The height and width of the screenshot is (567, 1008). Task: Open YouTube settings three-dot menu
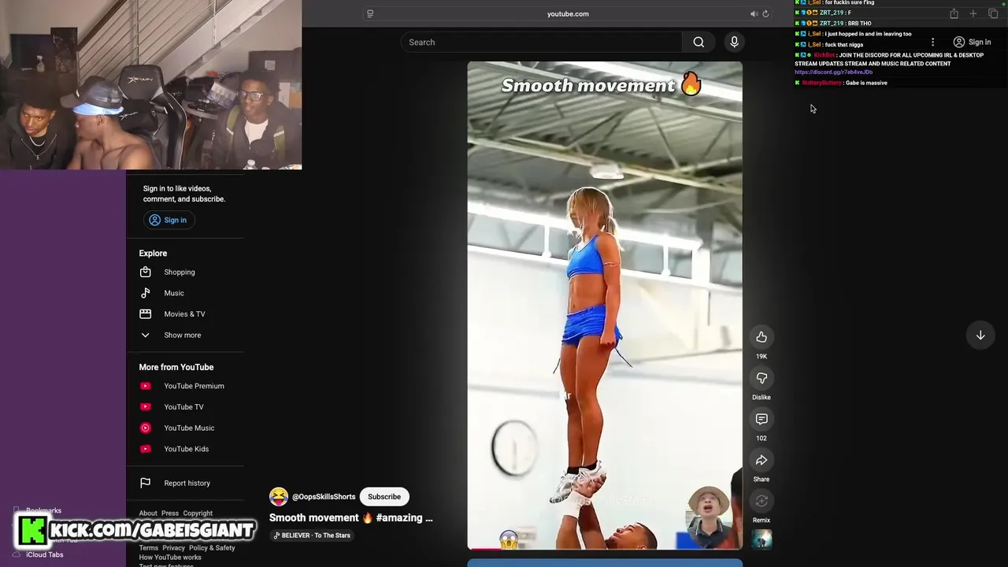point(932,43)
